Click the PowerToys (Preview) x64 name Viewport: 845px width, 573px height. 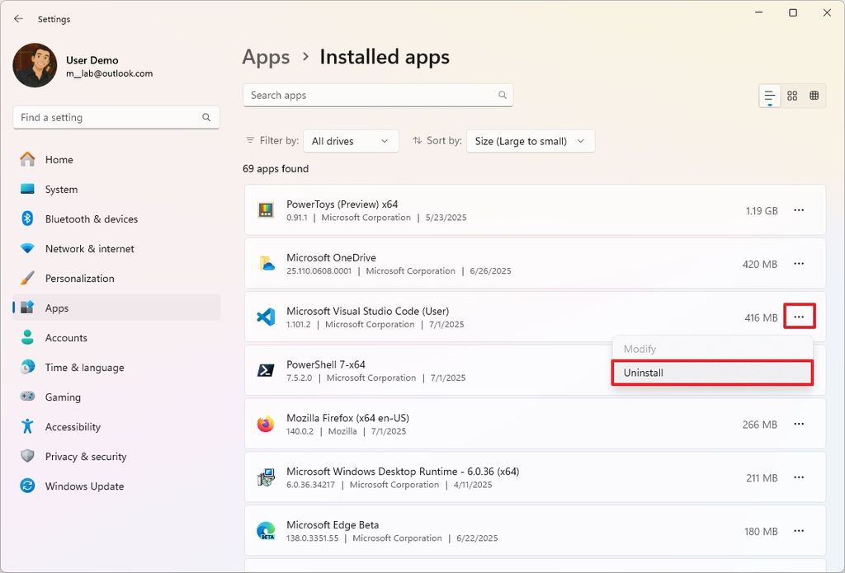click(x=342, y=204)
